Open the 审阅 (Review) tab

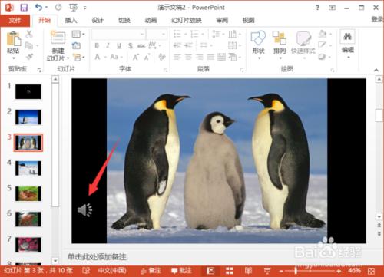click(x=222, y=20)
